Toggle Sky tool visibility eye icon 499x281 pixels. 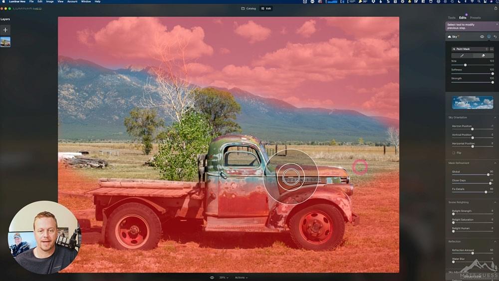click(482, 37)
